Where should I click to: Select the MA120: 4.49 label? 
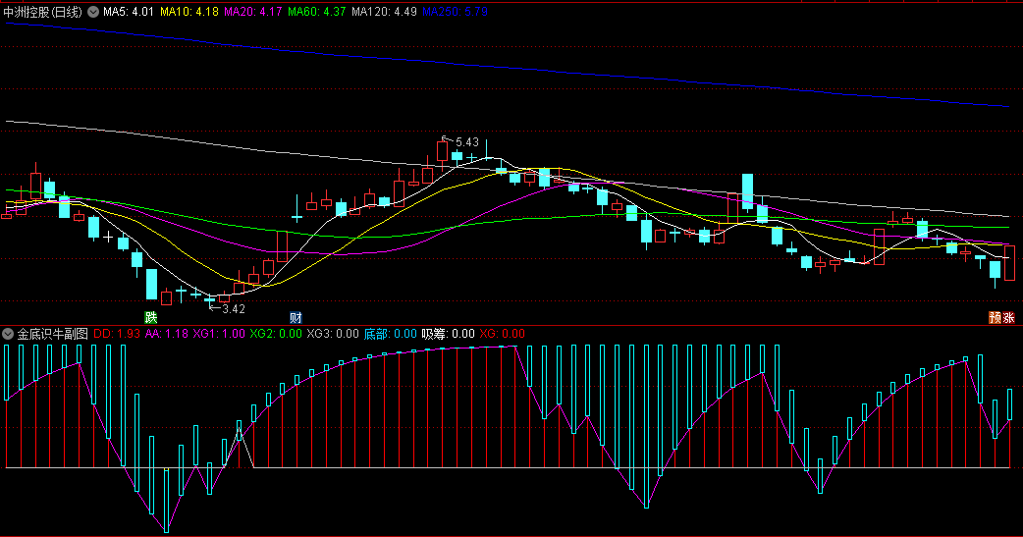point(384,12)
